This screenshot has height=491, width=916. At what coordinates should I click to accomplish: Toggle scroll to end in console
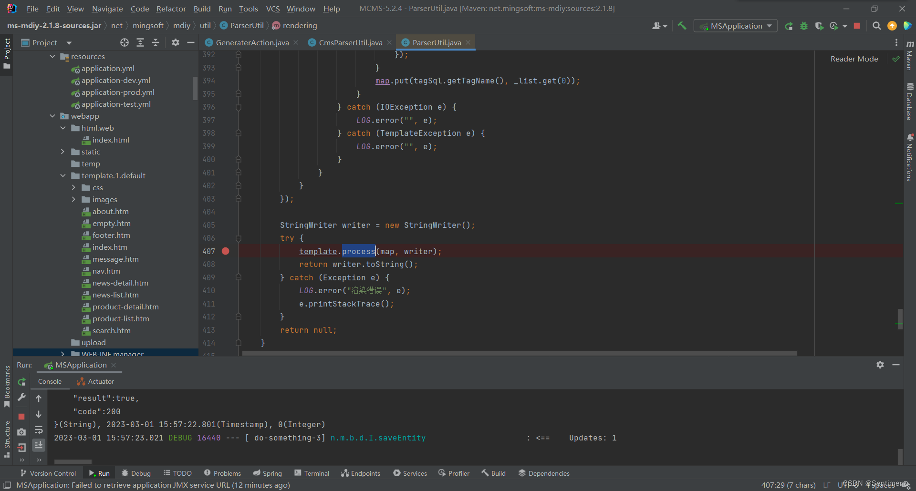(39, 445)
